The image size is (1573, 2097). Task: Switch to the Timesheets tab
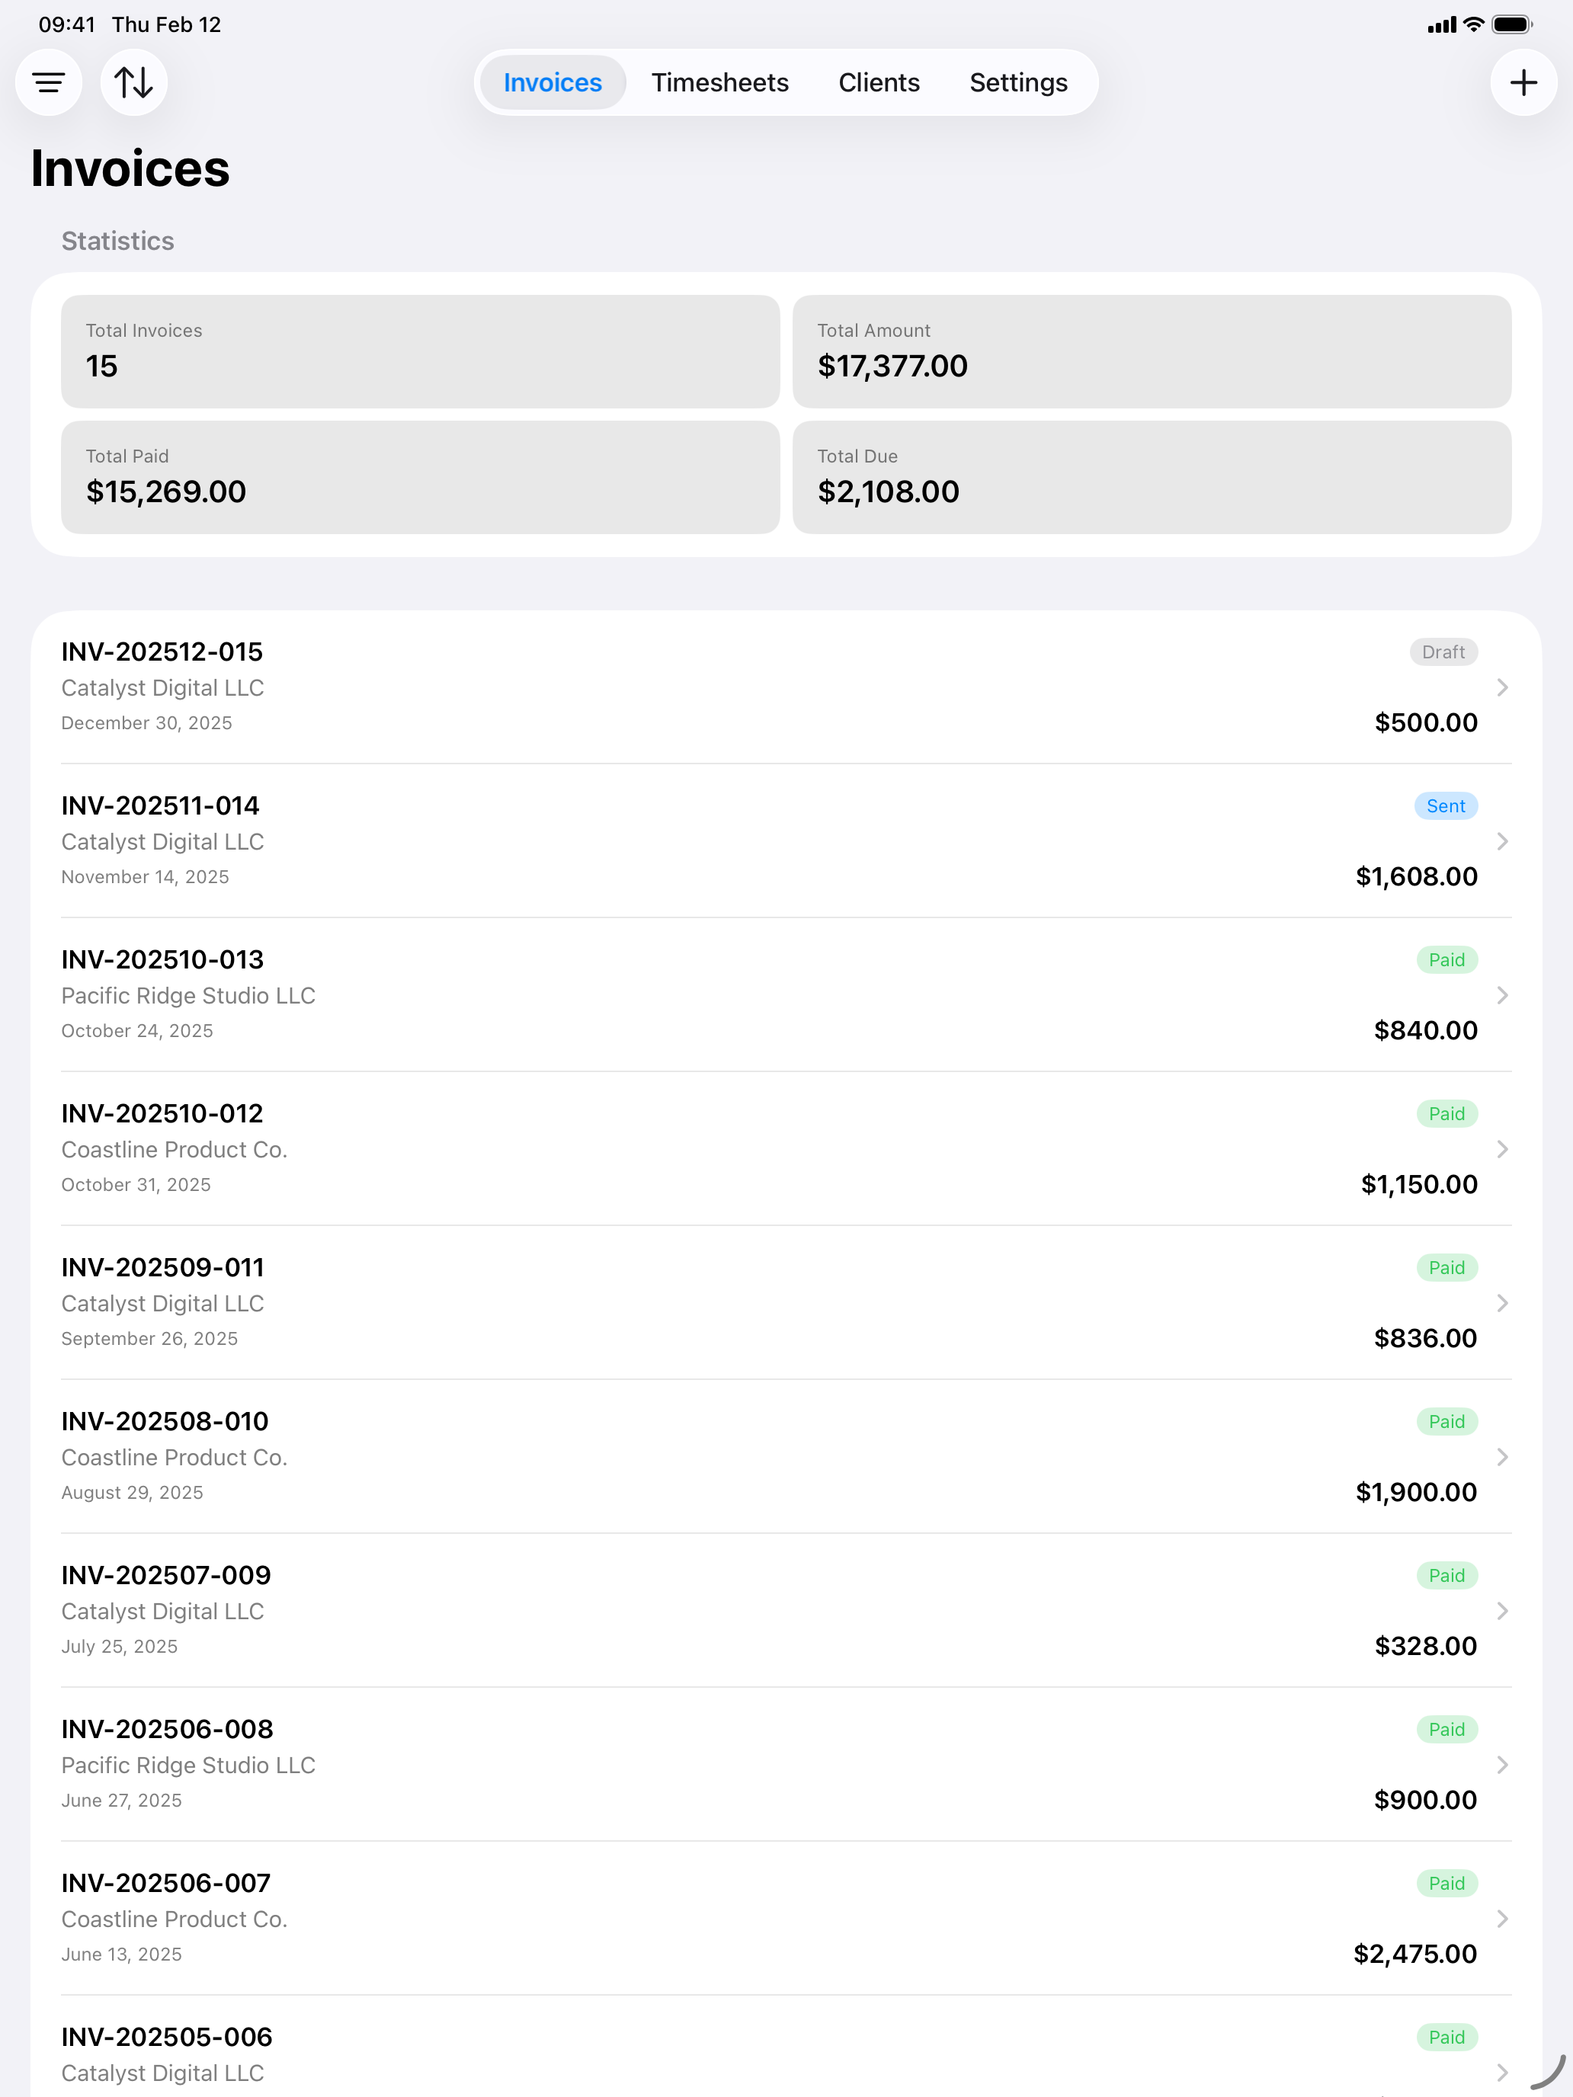(719, 82)
